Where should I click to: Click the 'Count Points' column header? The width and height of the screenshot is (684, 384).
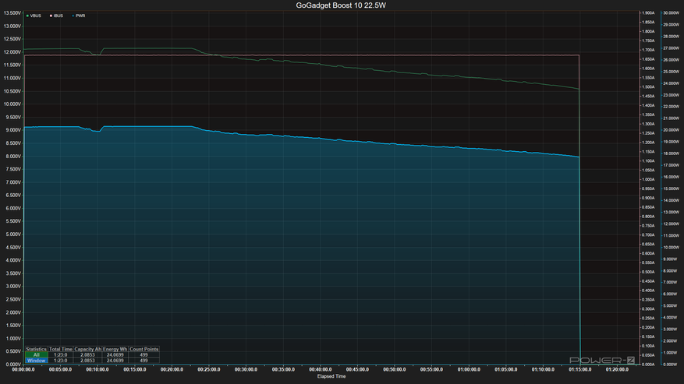point(144,349)
